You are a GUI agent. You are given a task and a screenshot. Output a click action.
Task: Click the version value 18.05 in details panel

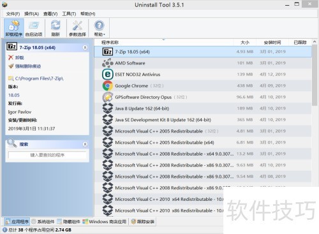tap(14, 95)
